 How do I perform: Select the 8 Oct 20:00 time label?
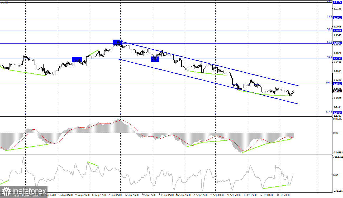284,195
